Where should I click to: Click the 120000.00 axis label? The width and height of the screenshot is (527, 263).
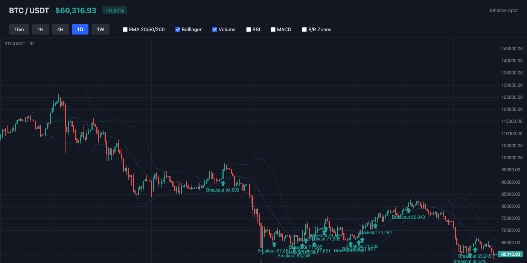tap(512, 109)
